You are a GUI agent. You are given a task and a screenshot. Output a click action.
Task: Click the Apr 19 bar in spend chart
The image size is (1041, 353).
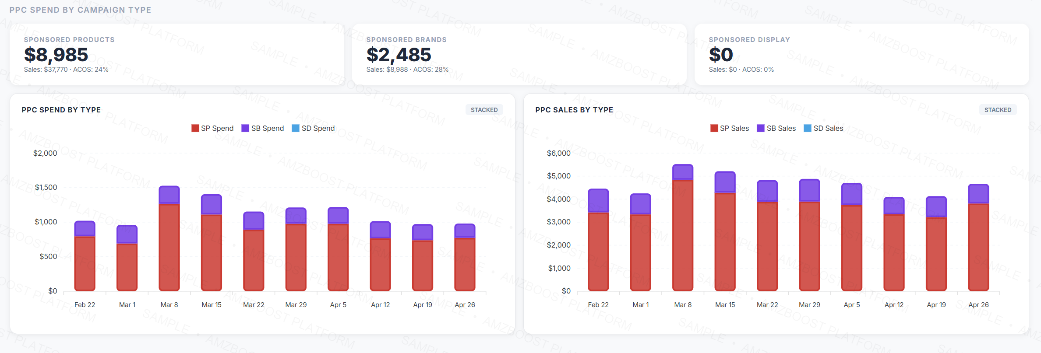(423, 258)
